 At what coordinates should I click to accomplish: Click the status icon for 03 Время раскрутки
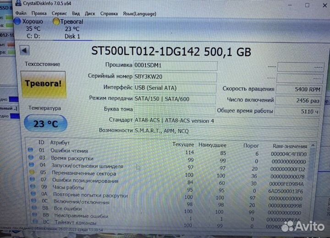(31, 157)
